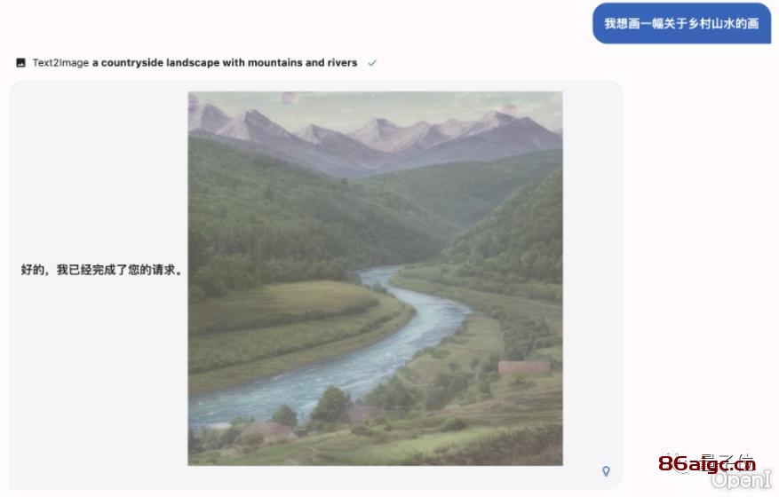Click the terraced fields at the bottom right of the image
Screen dimensions: 779x497
pos(497,427)
